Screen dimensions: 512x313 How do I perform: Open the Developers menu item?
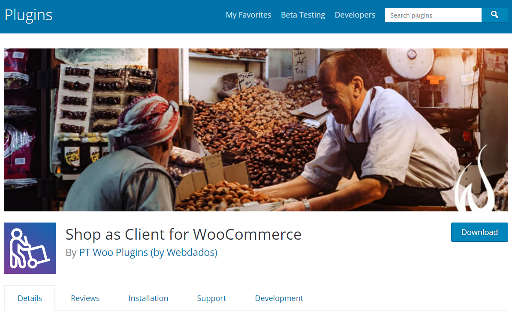click(355, 15)
